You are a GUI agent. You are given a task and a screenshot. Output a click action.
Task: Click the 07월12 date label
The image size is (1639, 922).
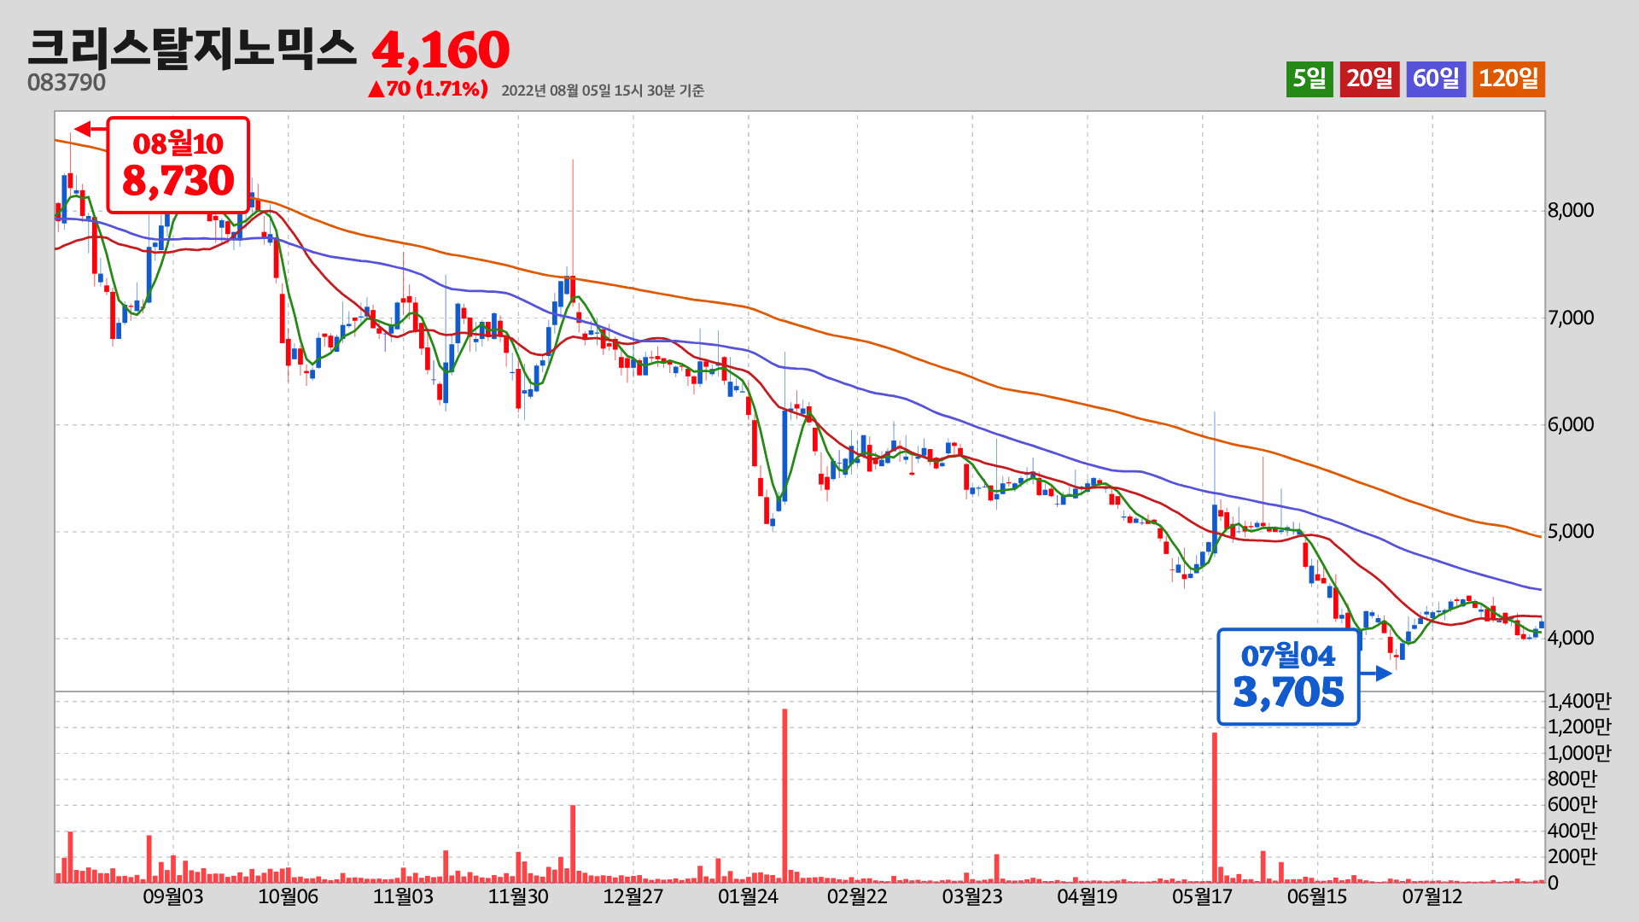click(x=1432, y=897)
